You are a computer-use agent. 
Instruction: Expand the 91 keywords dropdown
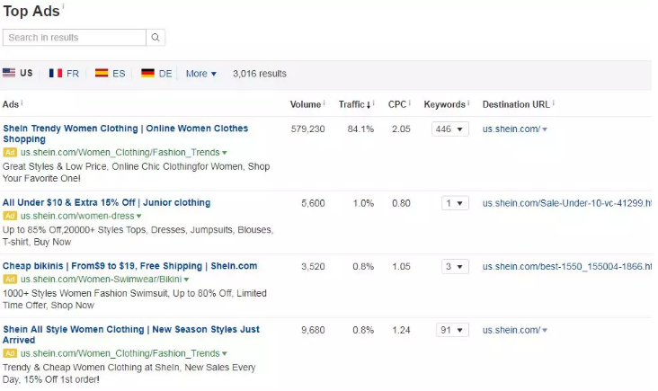point(452,330)
